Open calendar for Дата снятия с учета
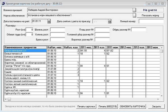The height and width of the screenshot is (112, 168). pos(110,21)
